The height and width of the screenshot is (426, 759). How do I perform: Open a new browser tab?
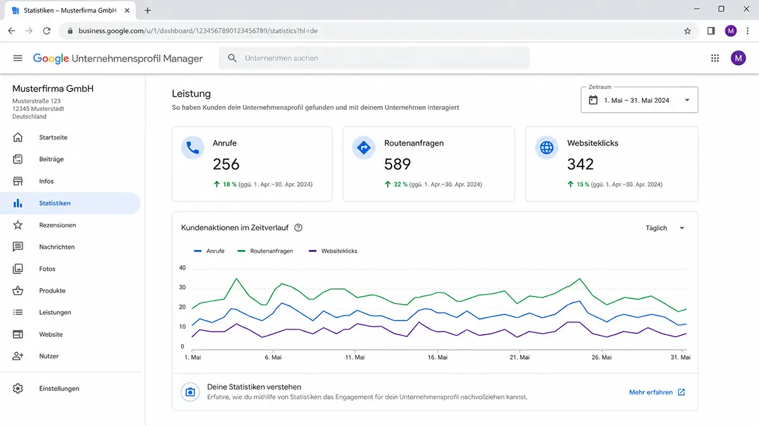pyautogui.click(x=148, y=11)
